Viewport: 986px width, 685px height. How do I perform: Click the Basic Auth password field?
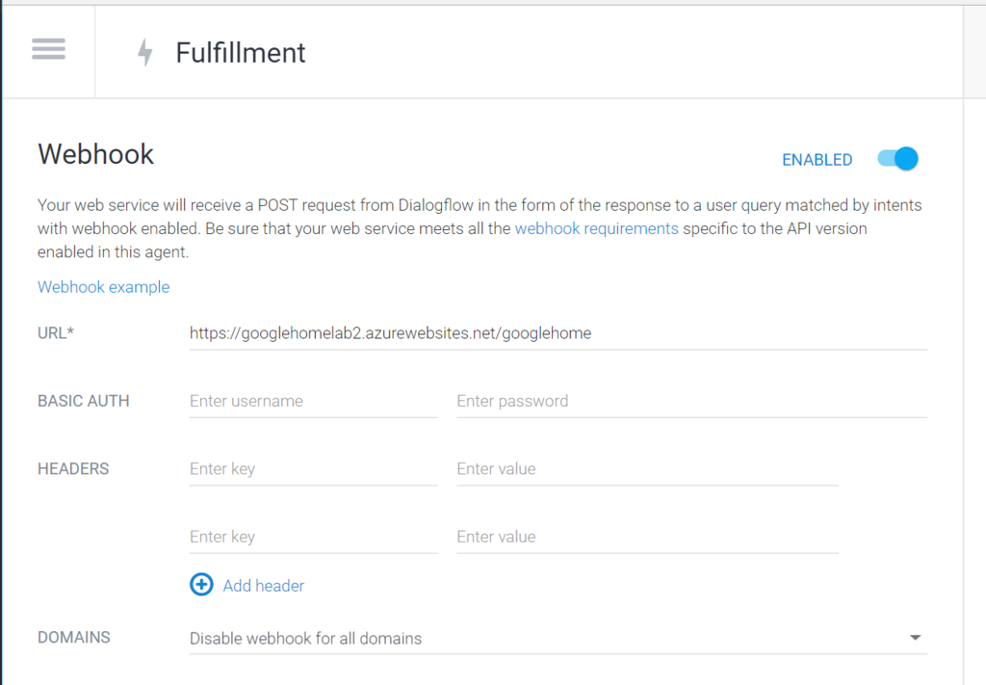click(x=691, y=402)
